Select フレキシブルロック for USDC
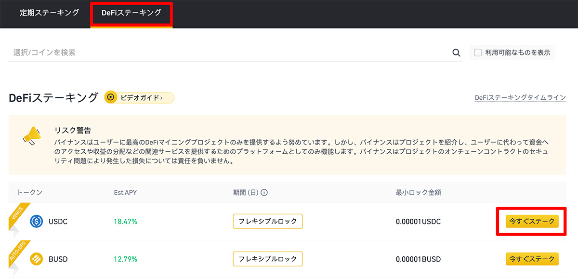 tap(268, 221)
